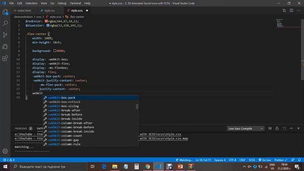Click the SCSS language mode
The height and width of the screenshot is (171, 304).
[x=252, y=160]
